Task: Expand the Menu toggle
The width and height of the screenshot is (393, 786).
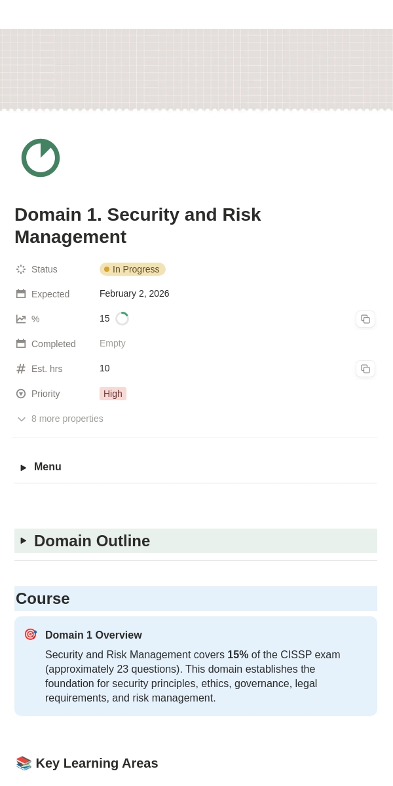Action: pyautogui.click(x=24, y=468)
